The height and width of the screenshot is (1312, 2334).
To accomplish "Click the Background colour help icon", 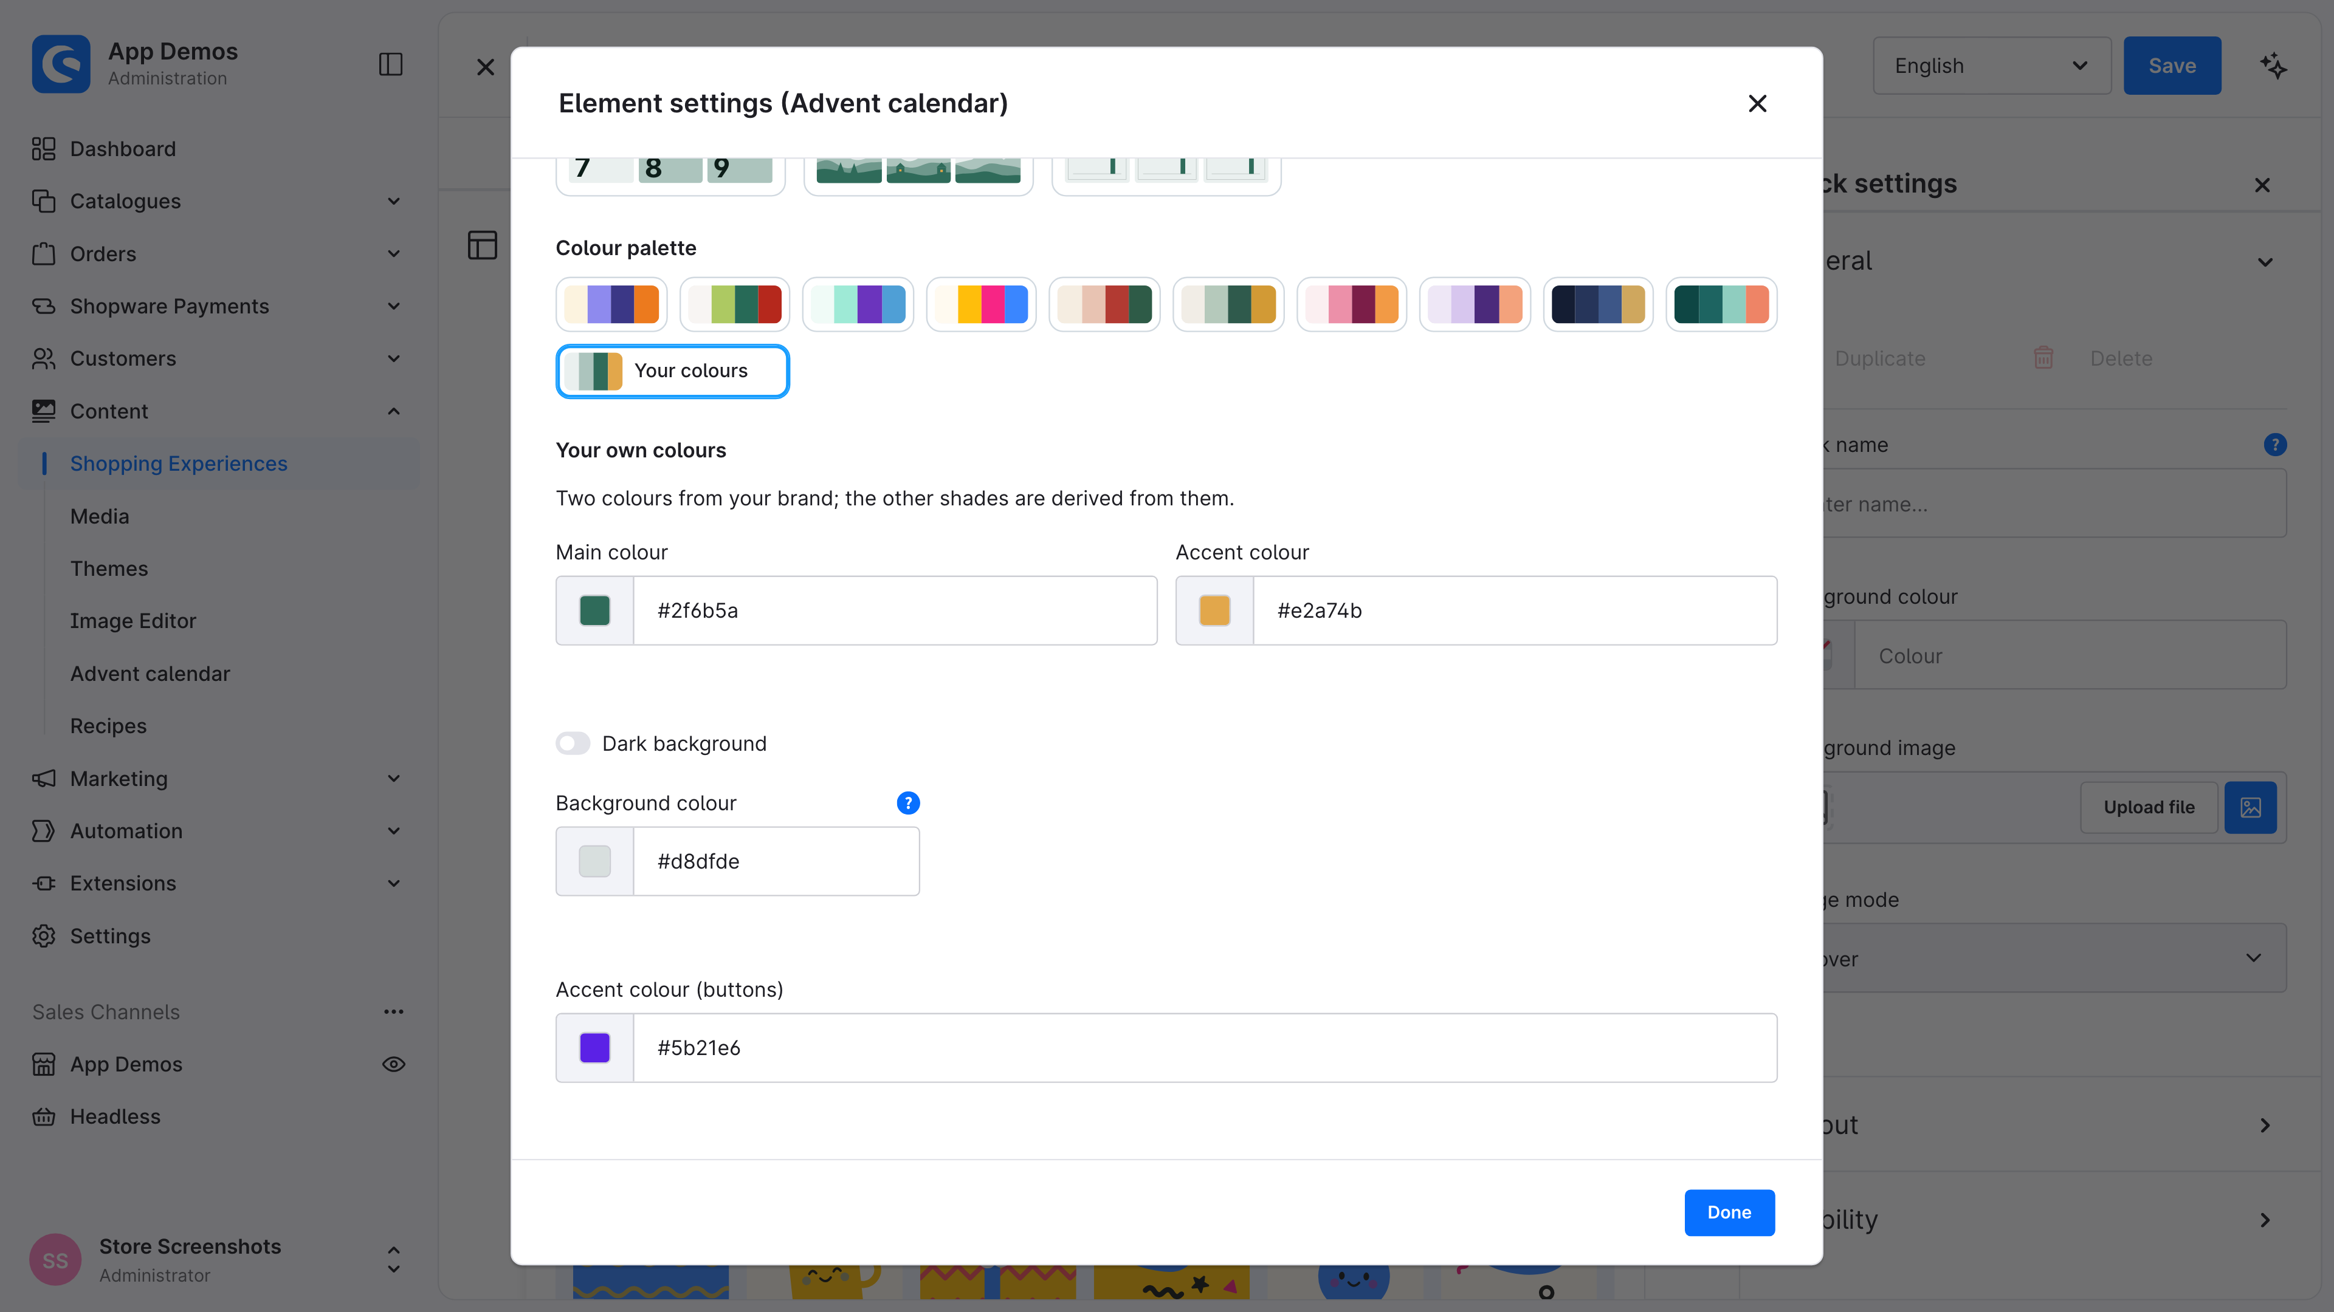I will tap(908, 803).
